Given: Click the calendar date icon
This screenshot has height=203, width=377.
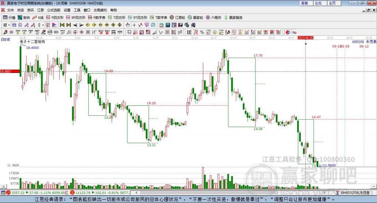Looking at the screenshot, I should pos(161,25).
